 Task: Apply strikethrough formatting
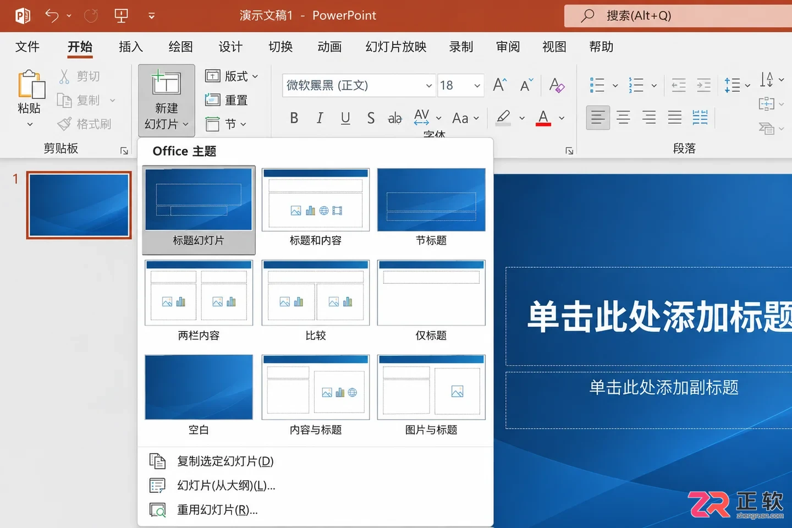[395, 118]
